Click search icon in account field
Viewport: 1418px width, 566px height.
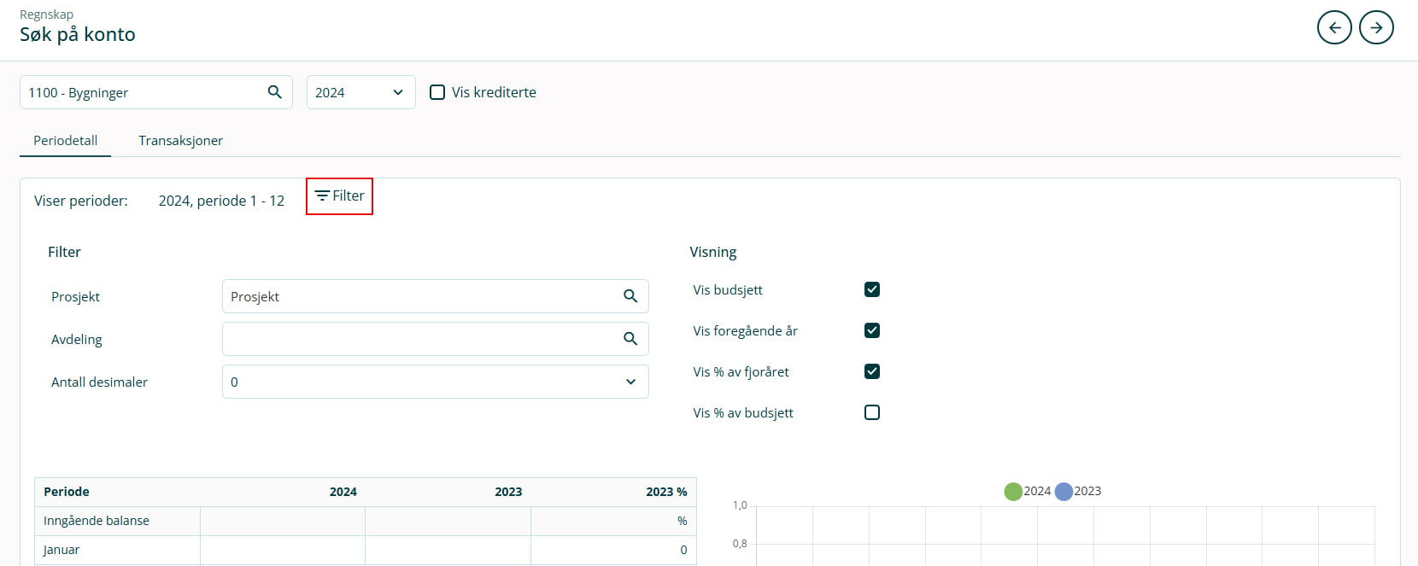(x=274, y=92)
